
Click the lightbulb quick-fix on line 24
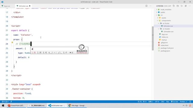pos(12,43)
